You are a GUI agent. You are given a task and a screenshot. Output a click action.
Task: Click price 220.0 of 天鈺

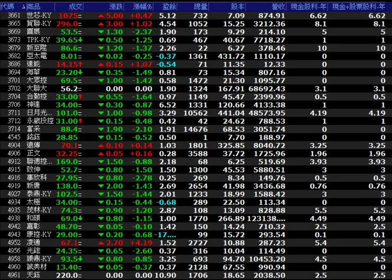click(x=67, y=275)
